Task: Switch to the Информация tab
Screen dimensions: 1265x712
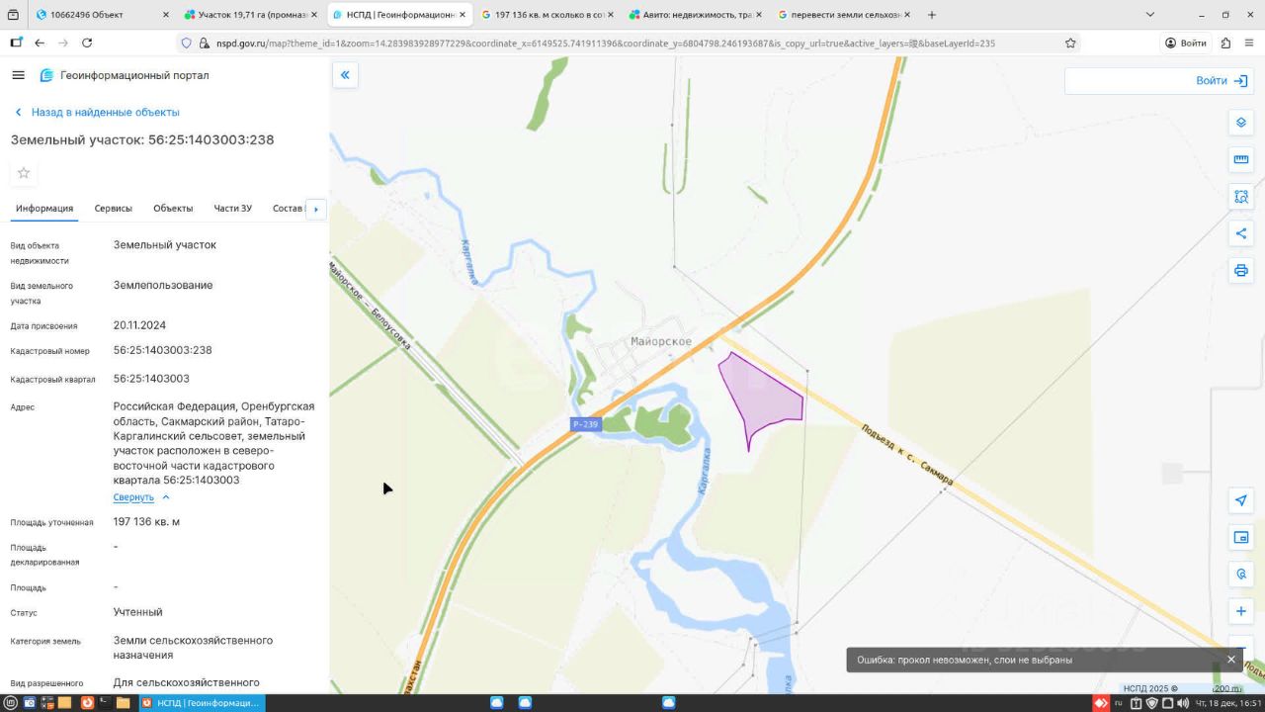Action: tap(44, 209)
